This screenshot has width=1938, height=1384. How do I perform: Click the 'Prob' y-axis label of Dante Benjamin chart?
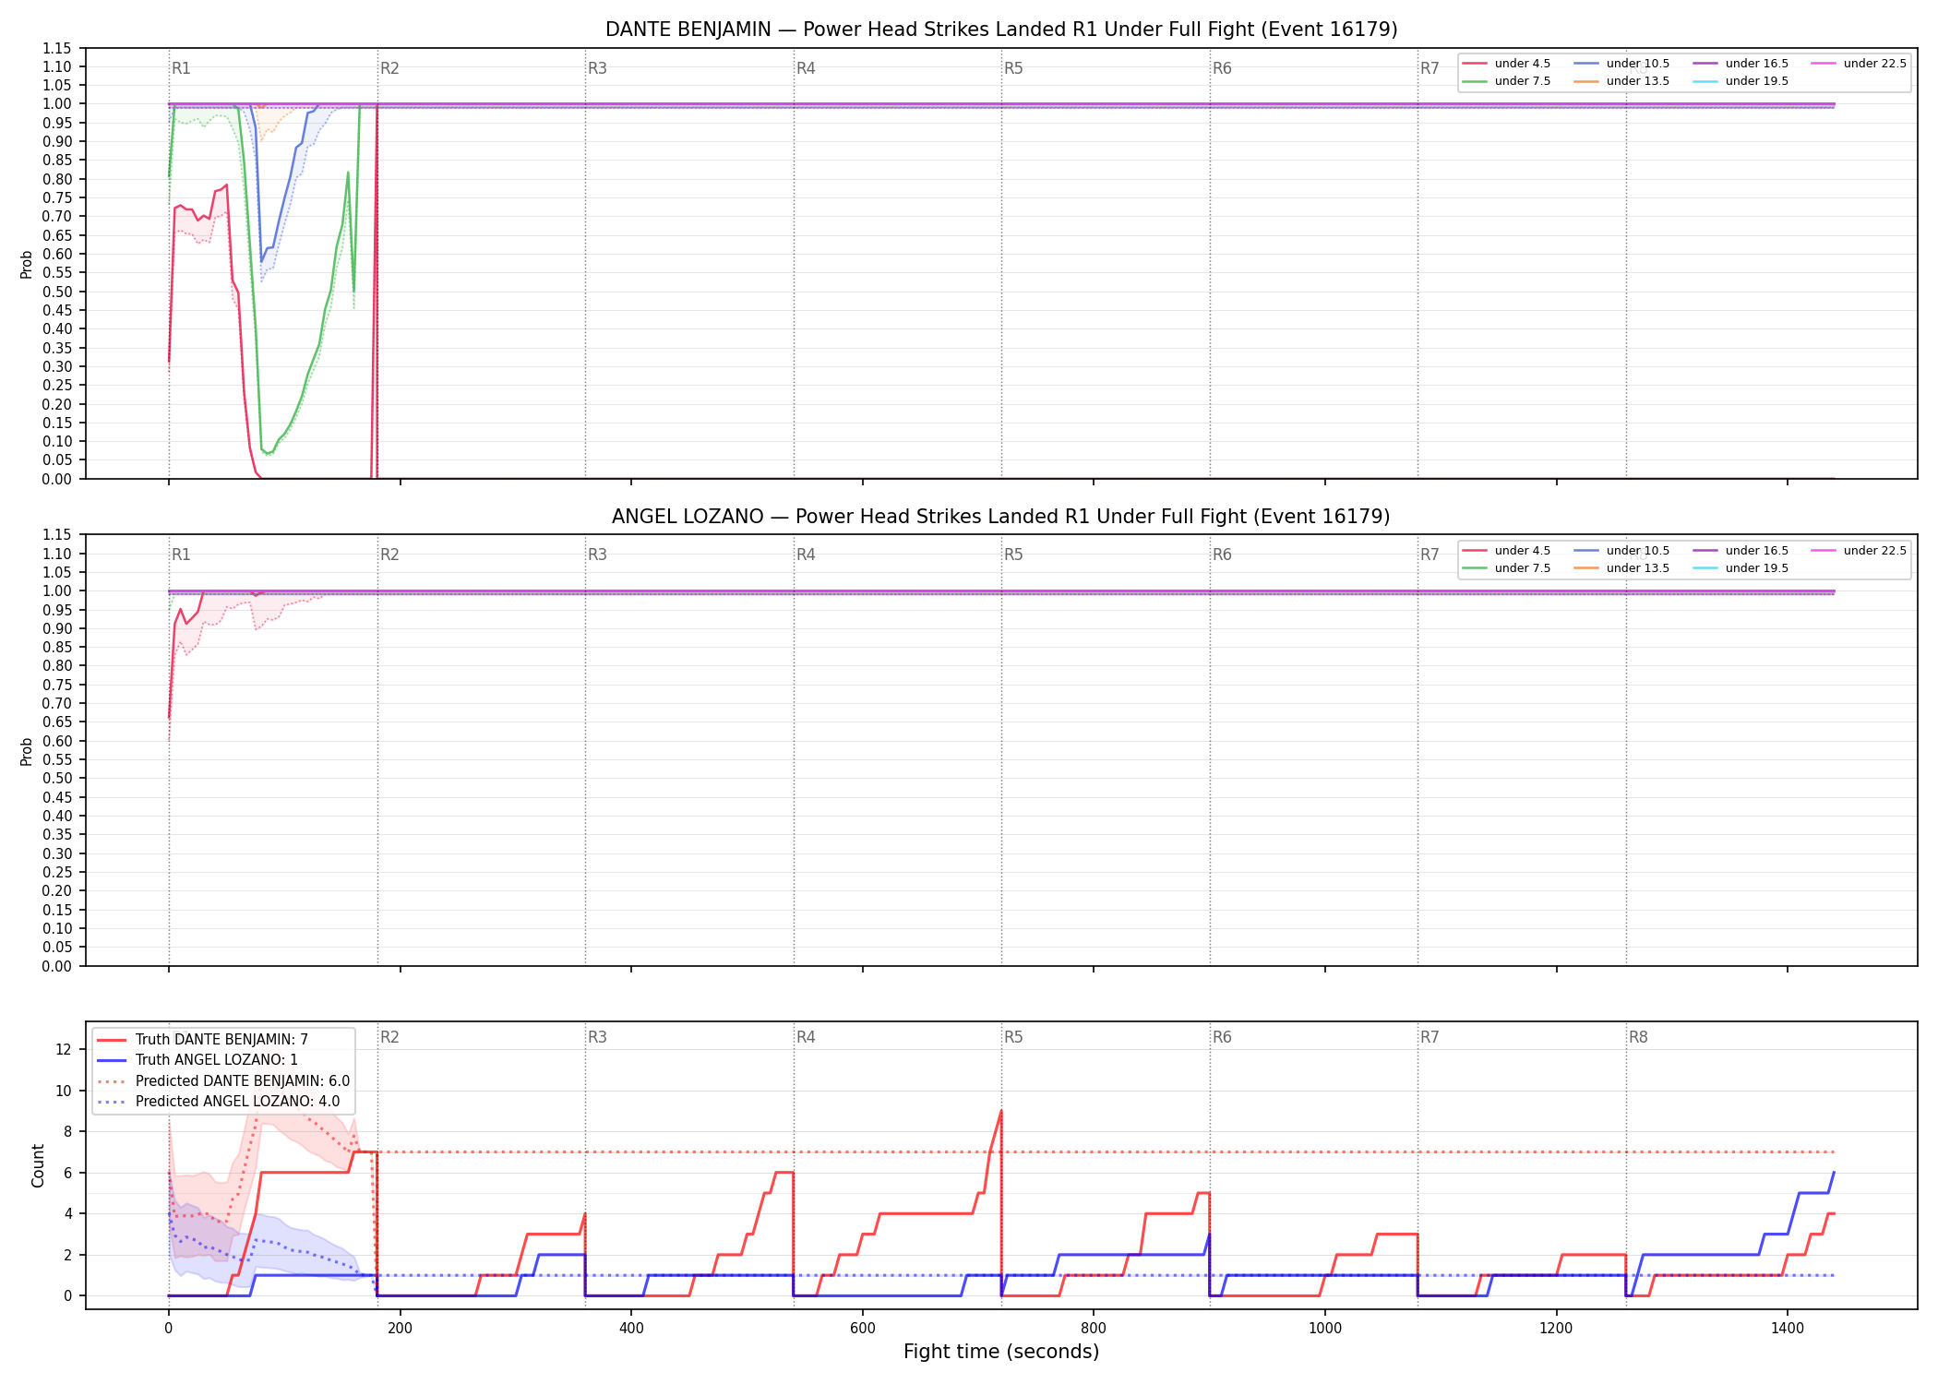tap(27, 265)
